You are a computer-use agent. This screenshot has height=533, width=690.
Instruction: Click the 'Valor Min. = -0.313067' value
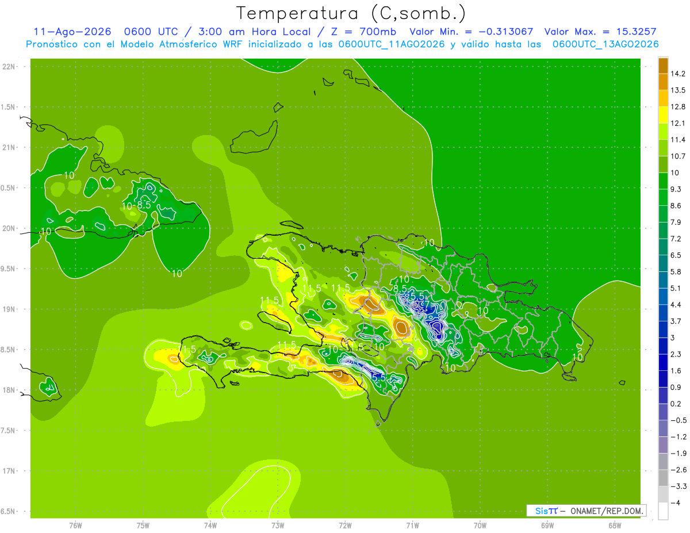[471, 32]
